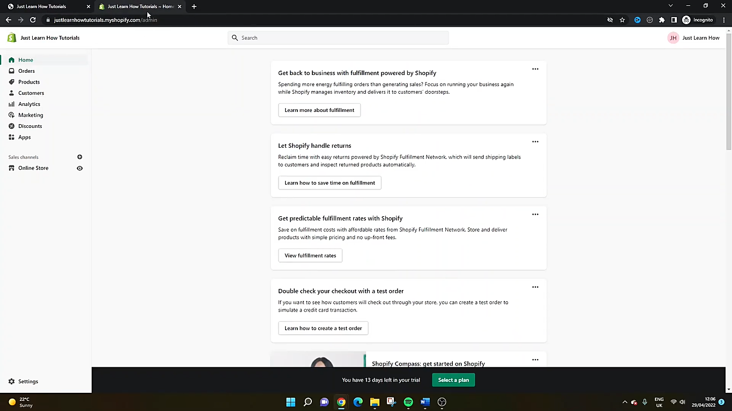Image resolution: width=732 pixels, height=411 pixels.
Task: Open options menu on handle returns card
Action: point(535,142)
